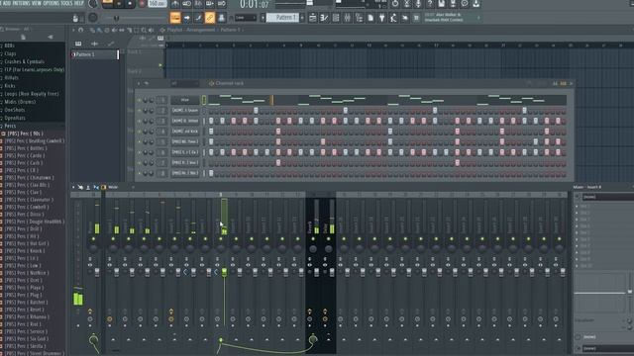Open the snap Line dropdown

click(x=246, y=18)
